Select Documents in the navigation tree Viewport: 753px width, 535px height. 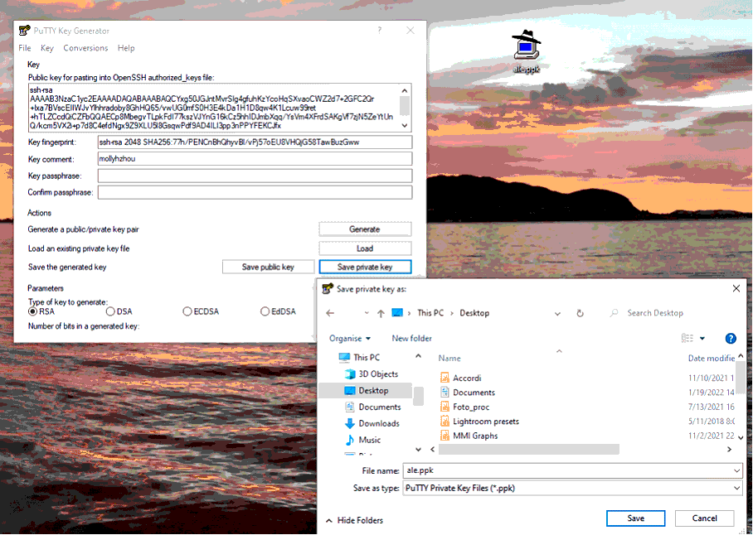(379, 407)
